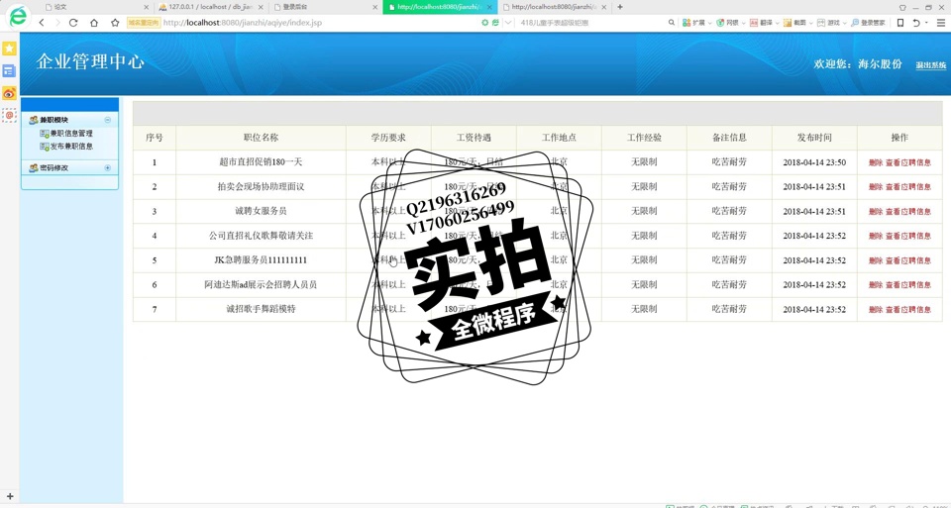The image size is (951, 508).
Task: View applications for row 3 via 查看应聘信息
Action: (907, 211)
